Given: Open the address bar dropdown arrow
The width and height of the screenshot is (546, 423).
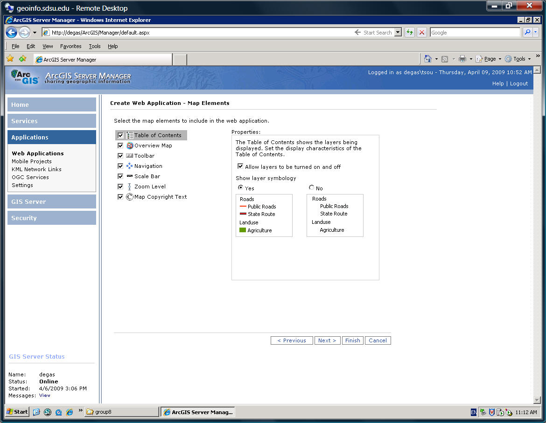Looking at the screenshot, I should pos(399,32).
